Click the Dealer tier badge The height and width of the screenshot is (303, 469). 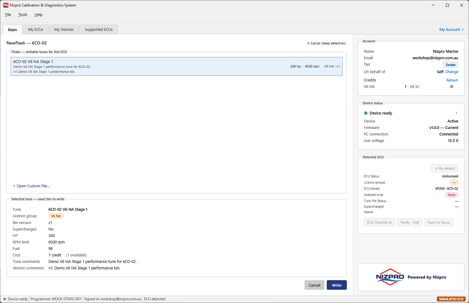point(450,65)
